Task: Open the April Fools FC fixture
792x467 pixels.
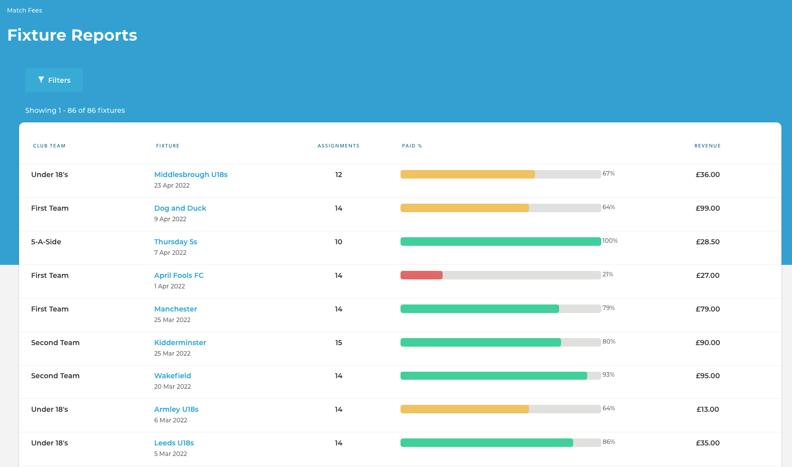Action: pyautogui.click(x=179, y=275)
